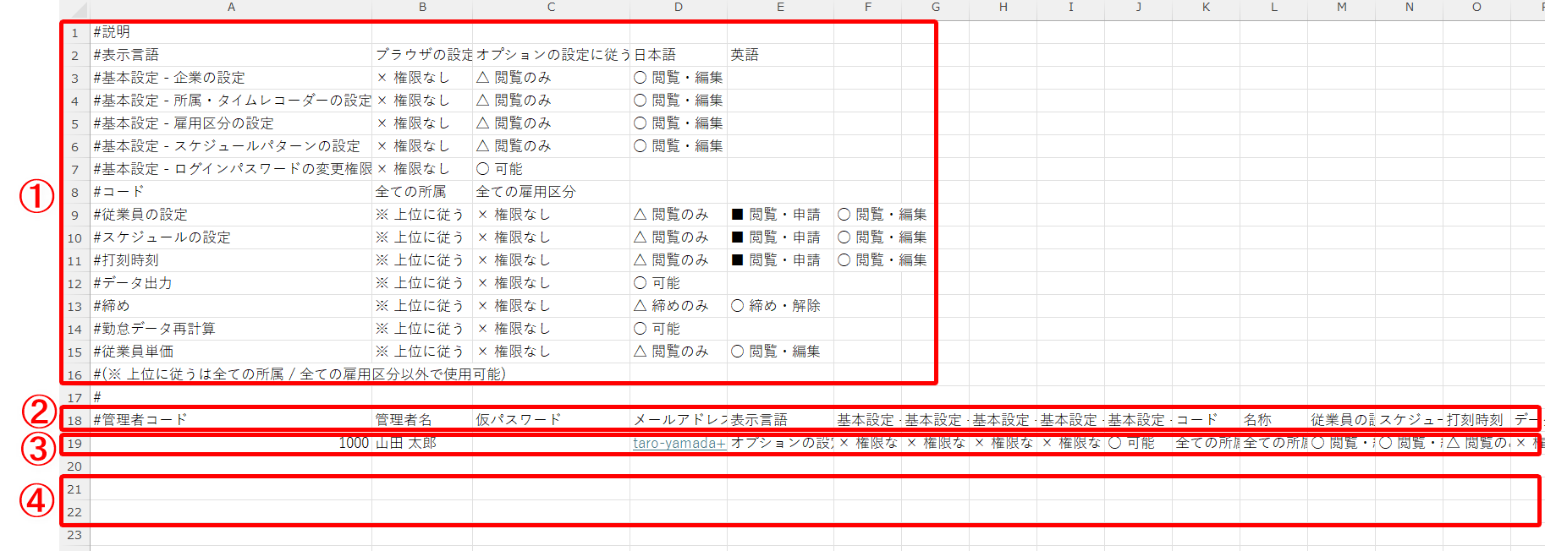Image resolution: width=1545 pixels, height=551 pixels.
Task: Select the cell '#説明'
Action: pos(231,32)
